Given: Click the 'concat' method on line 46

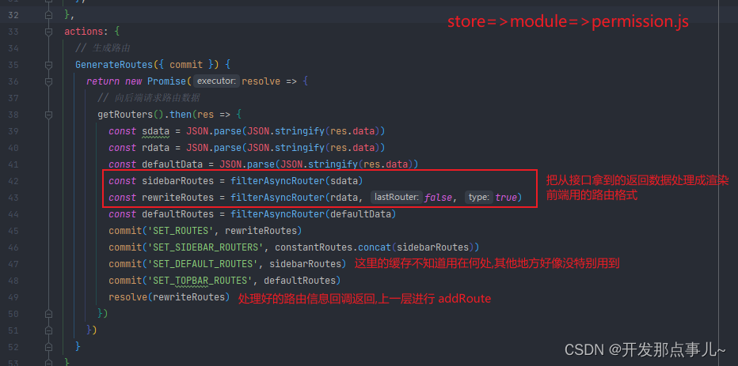Looking at the screenshot, I should click(x=375, y=247).
